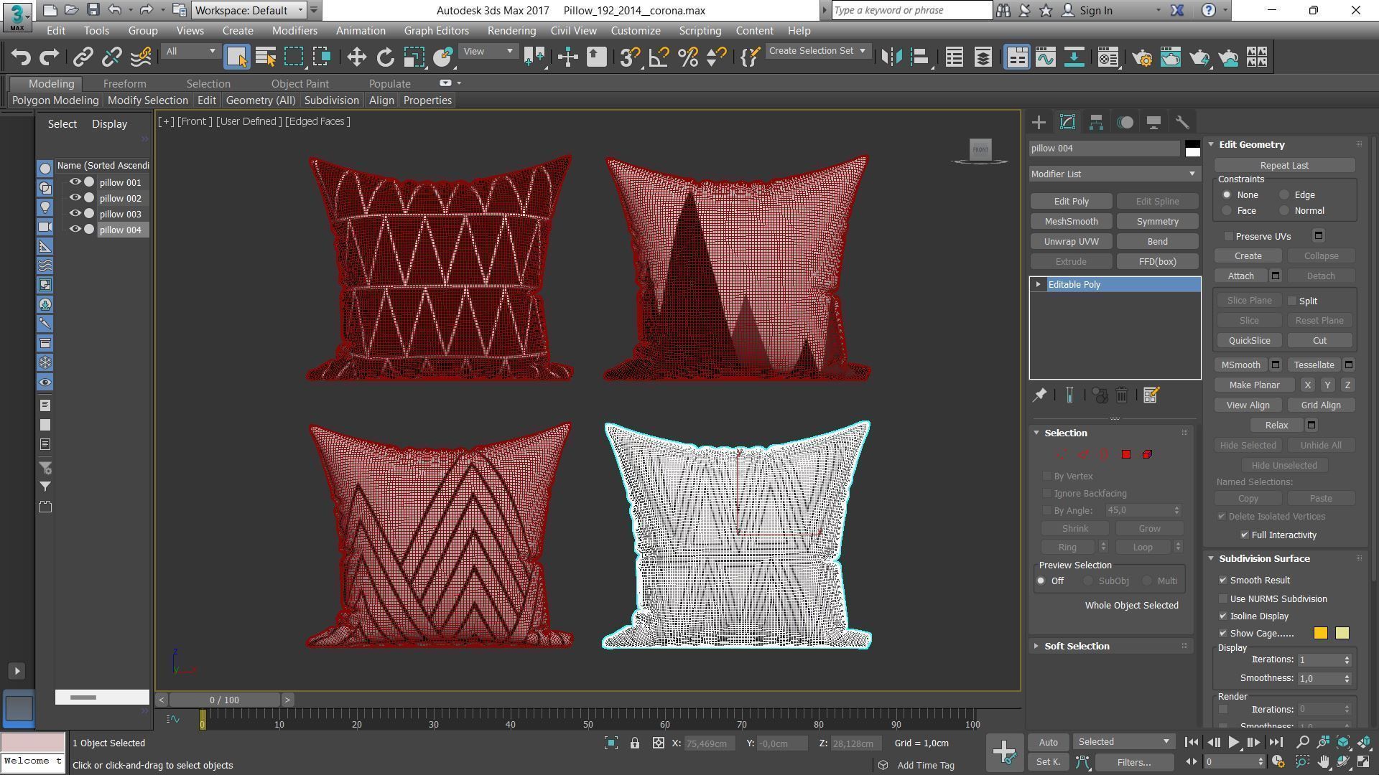Hide pillow 001 using its eye icon
Screen dimensions: 1379x775
[75, 182]
